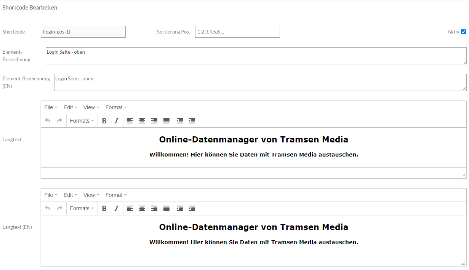The image size is (469, 270).
Task: Open View menu in Langtext editor
Action: 91,107
